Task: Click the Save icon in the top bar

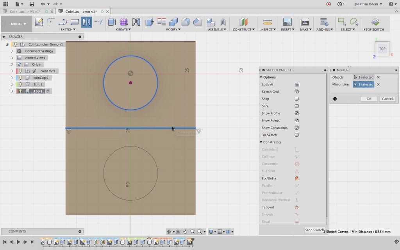Action: coord(32,4)
